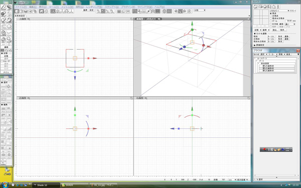Viewport: 301px width, 188px height.
Task: Click the zoom value field showing 50.00
Action: [288, 21]
